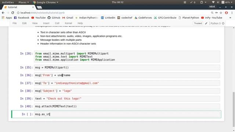The height and width of the screenshot is (132, 235).
Task: Open the Jupyter Help menu
Action: pos(80,23)
